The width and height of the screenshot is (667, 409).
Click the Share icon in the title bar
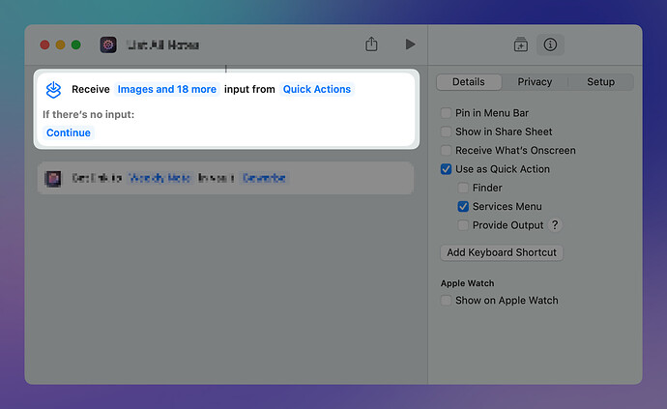[x=371, y=44]
